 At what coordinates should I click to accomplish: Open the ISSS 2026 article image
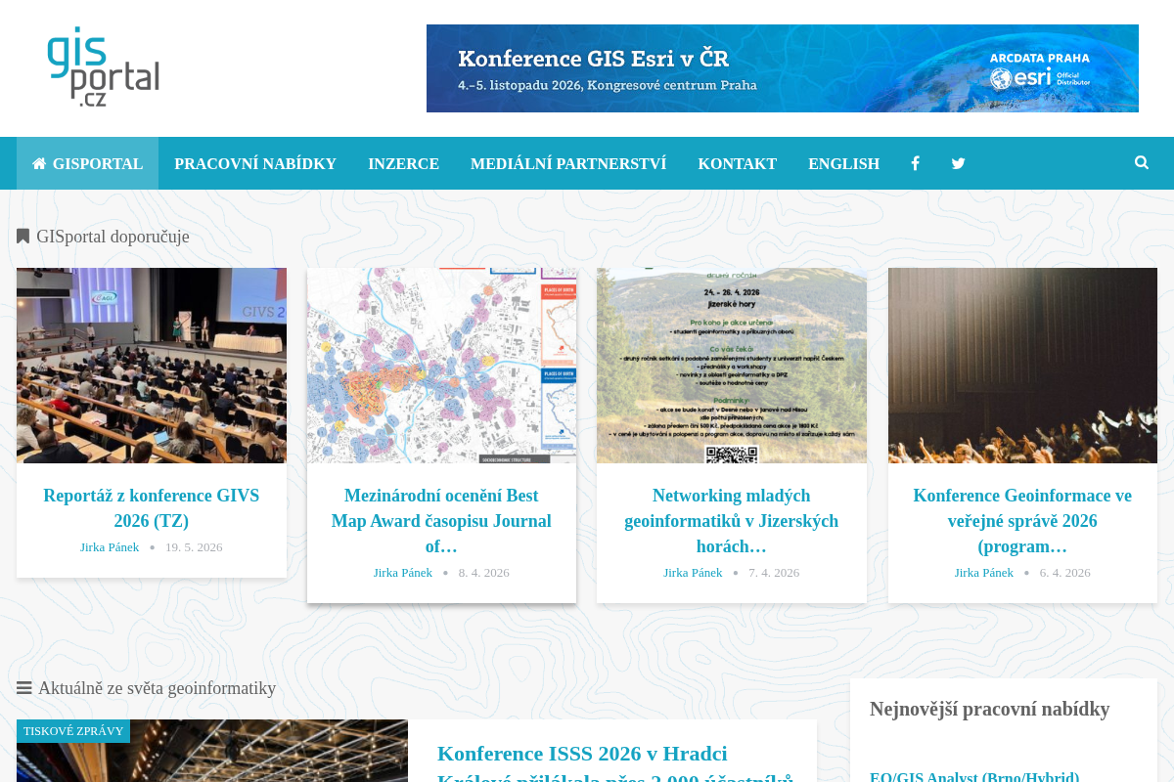pos(212,751)
